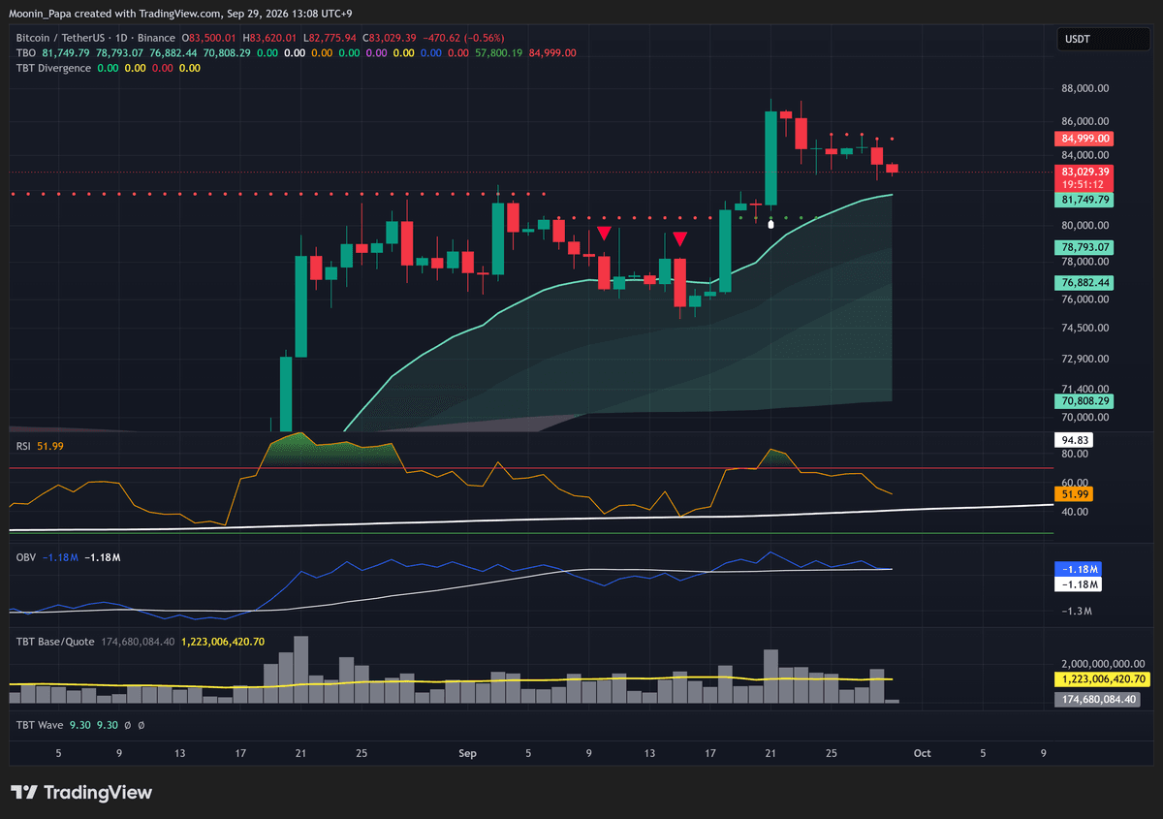Image resolution: width=1163 pixels, height=819 pixels.
Task: Select the RSI pane legend label
Action: point(24,445)
